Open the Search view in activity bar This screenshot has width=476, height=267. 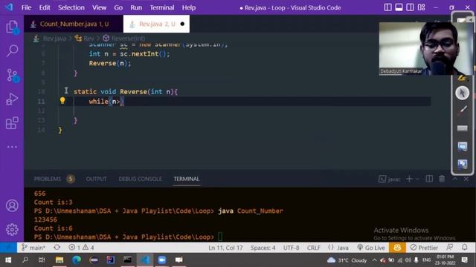point(12,50)
